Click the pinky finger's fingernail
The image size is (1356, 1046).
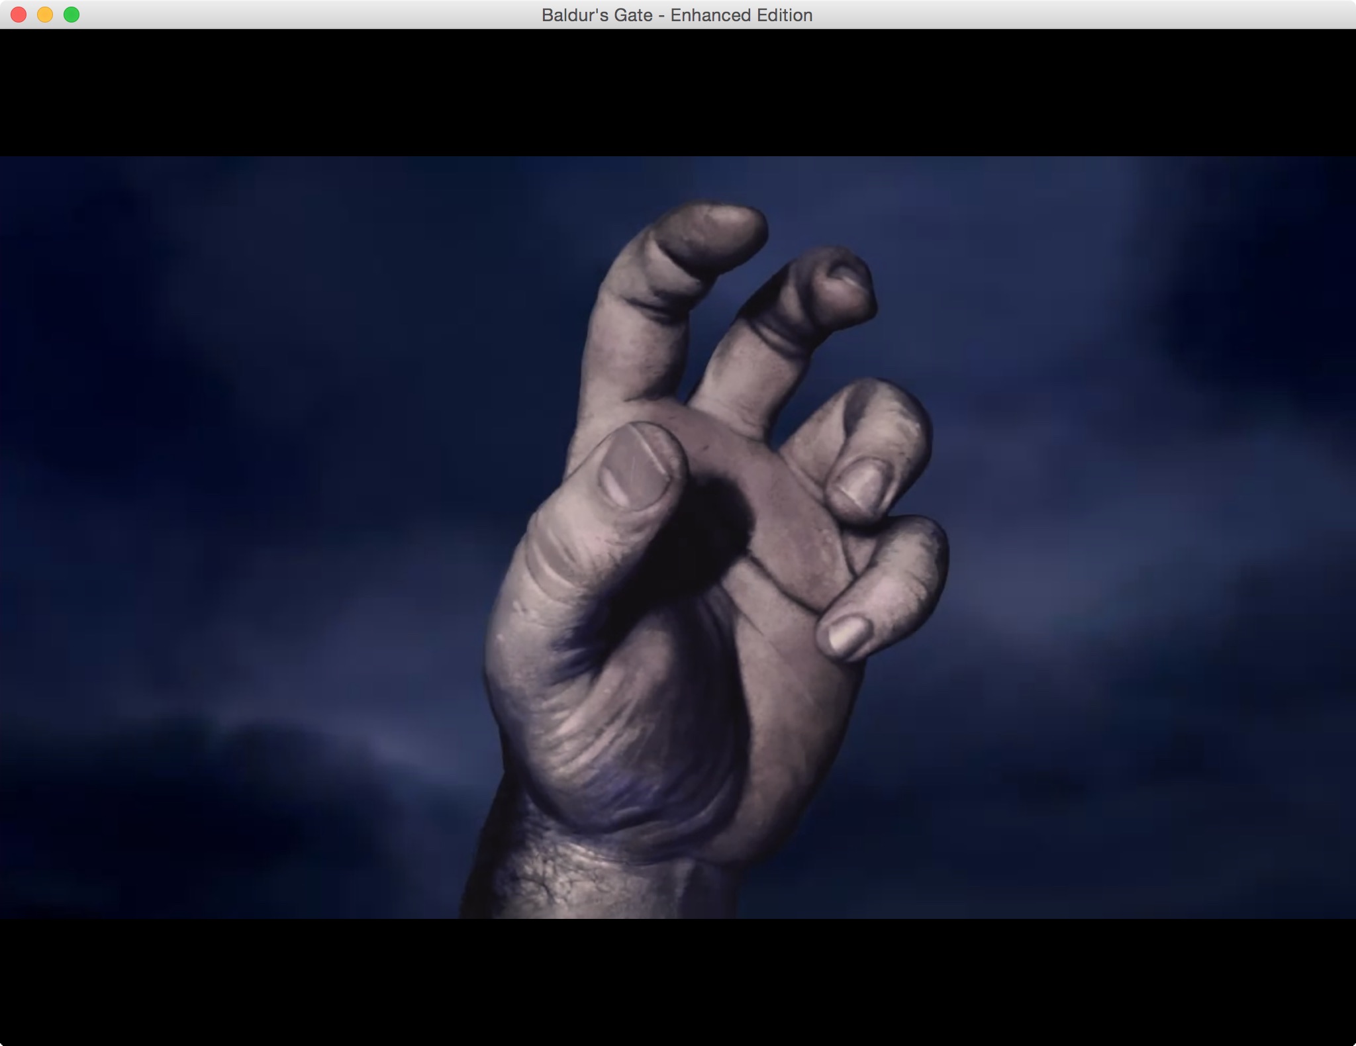click(x=847, y=634)
